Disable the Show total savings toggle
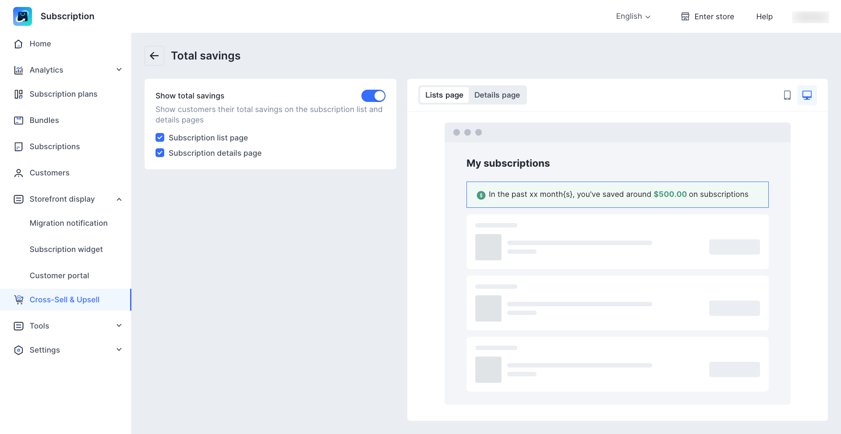The height and width of the screenshot is (434, 841). [373, 96]
